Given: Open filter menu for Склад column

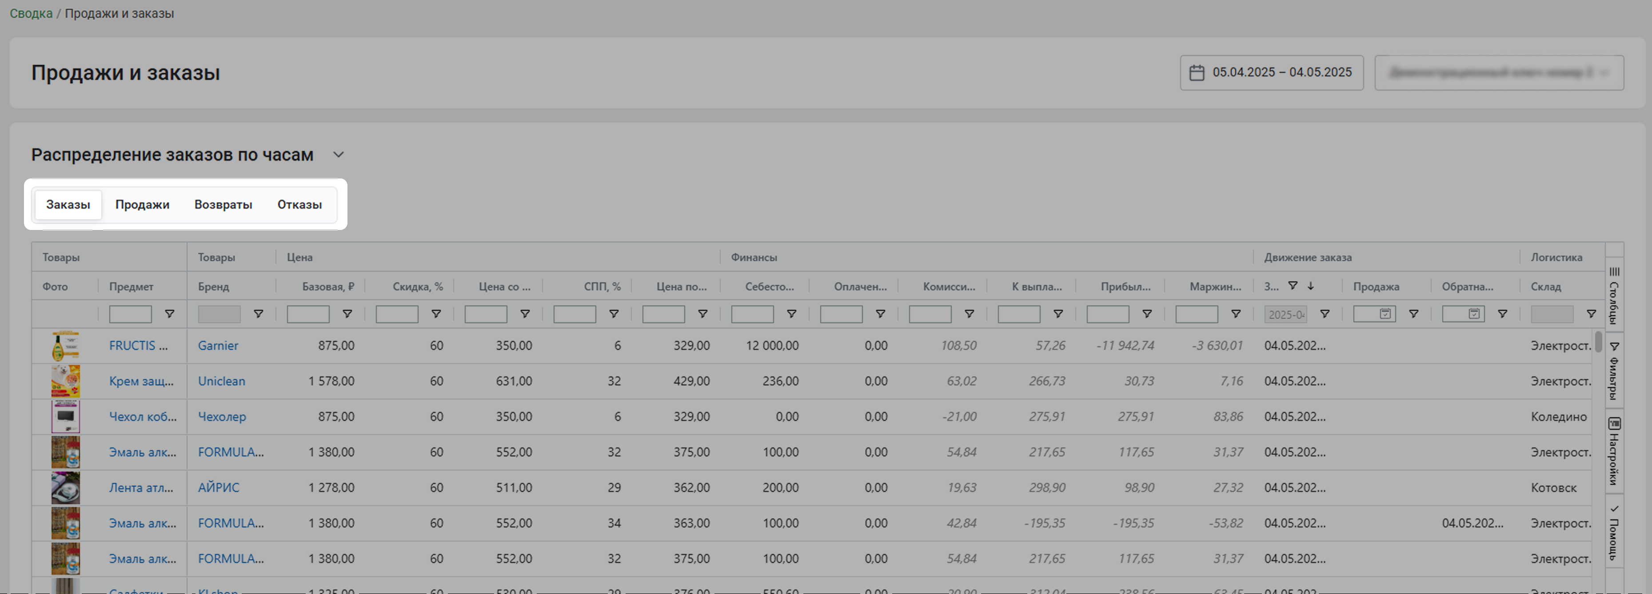Looking at the screenshot, I should (x=1591, y=314).
